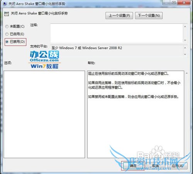
Task: Click text '至少 Windows 7 或 Windows Server 2008 R2'
Action: coord(87,48)
